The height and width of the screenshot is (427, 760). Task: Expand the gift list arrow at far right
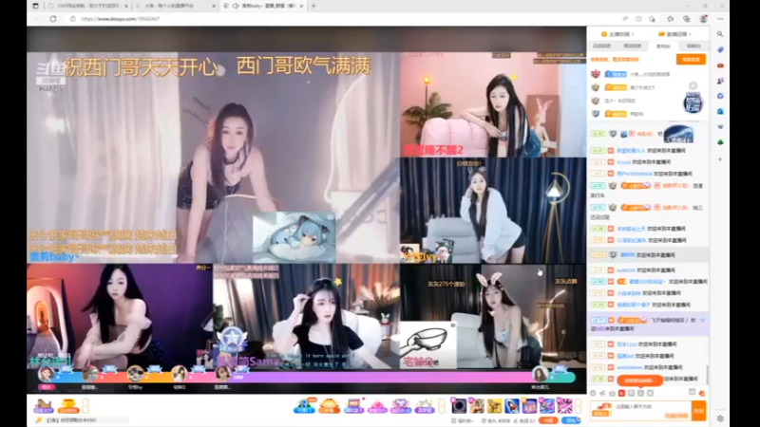[x=578, y=406]
